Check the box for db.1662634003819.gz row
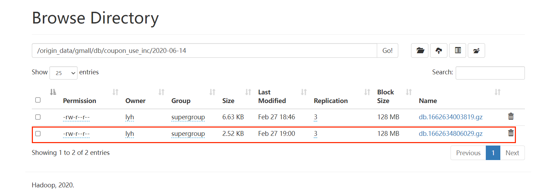The image size is (555, 196). (38, 117)
